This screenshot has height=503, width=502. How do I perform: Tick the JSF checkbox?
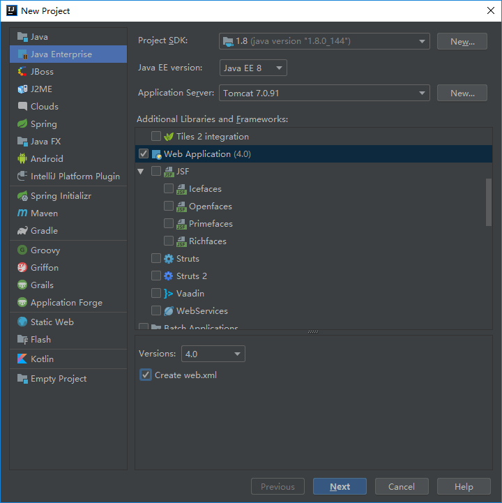pos(156,171)
